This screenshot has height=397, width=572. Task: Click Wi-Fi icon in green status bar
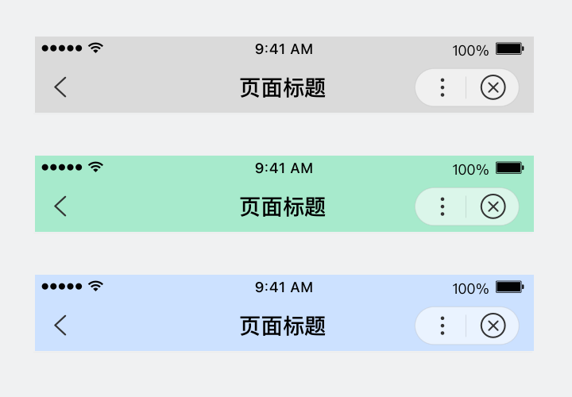click(96, 168)
